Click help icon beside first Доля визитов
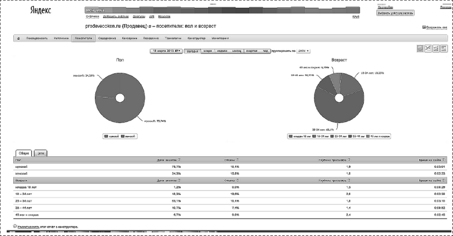This screenshot has width=453, height=236. (x=179, y=160)
